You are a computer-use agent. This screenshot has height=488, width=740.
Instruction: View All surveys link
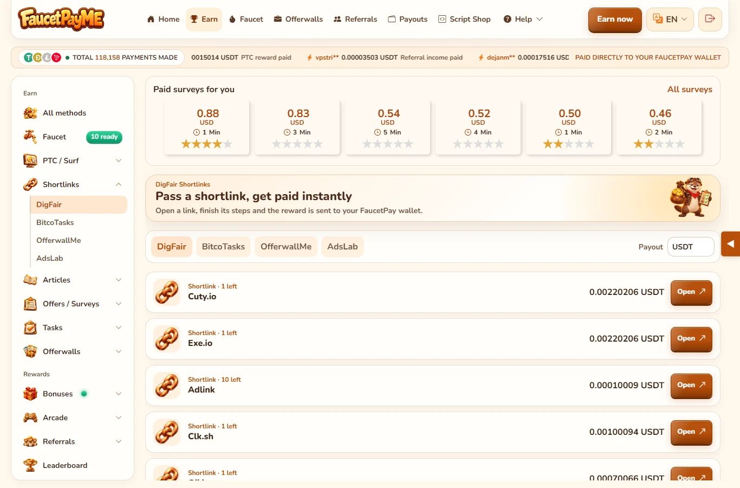[690, 89]
